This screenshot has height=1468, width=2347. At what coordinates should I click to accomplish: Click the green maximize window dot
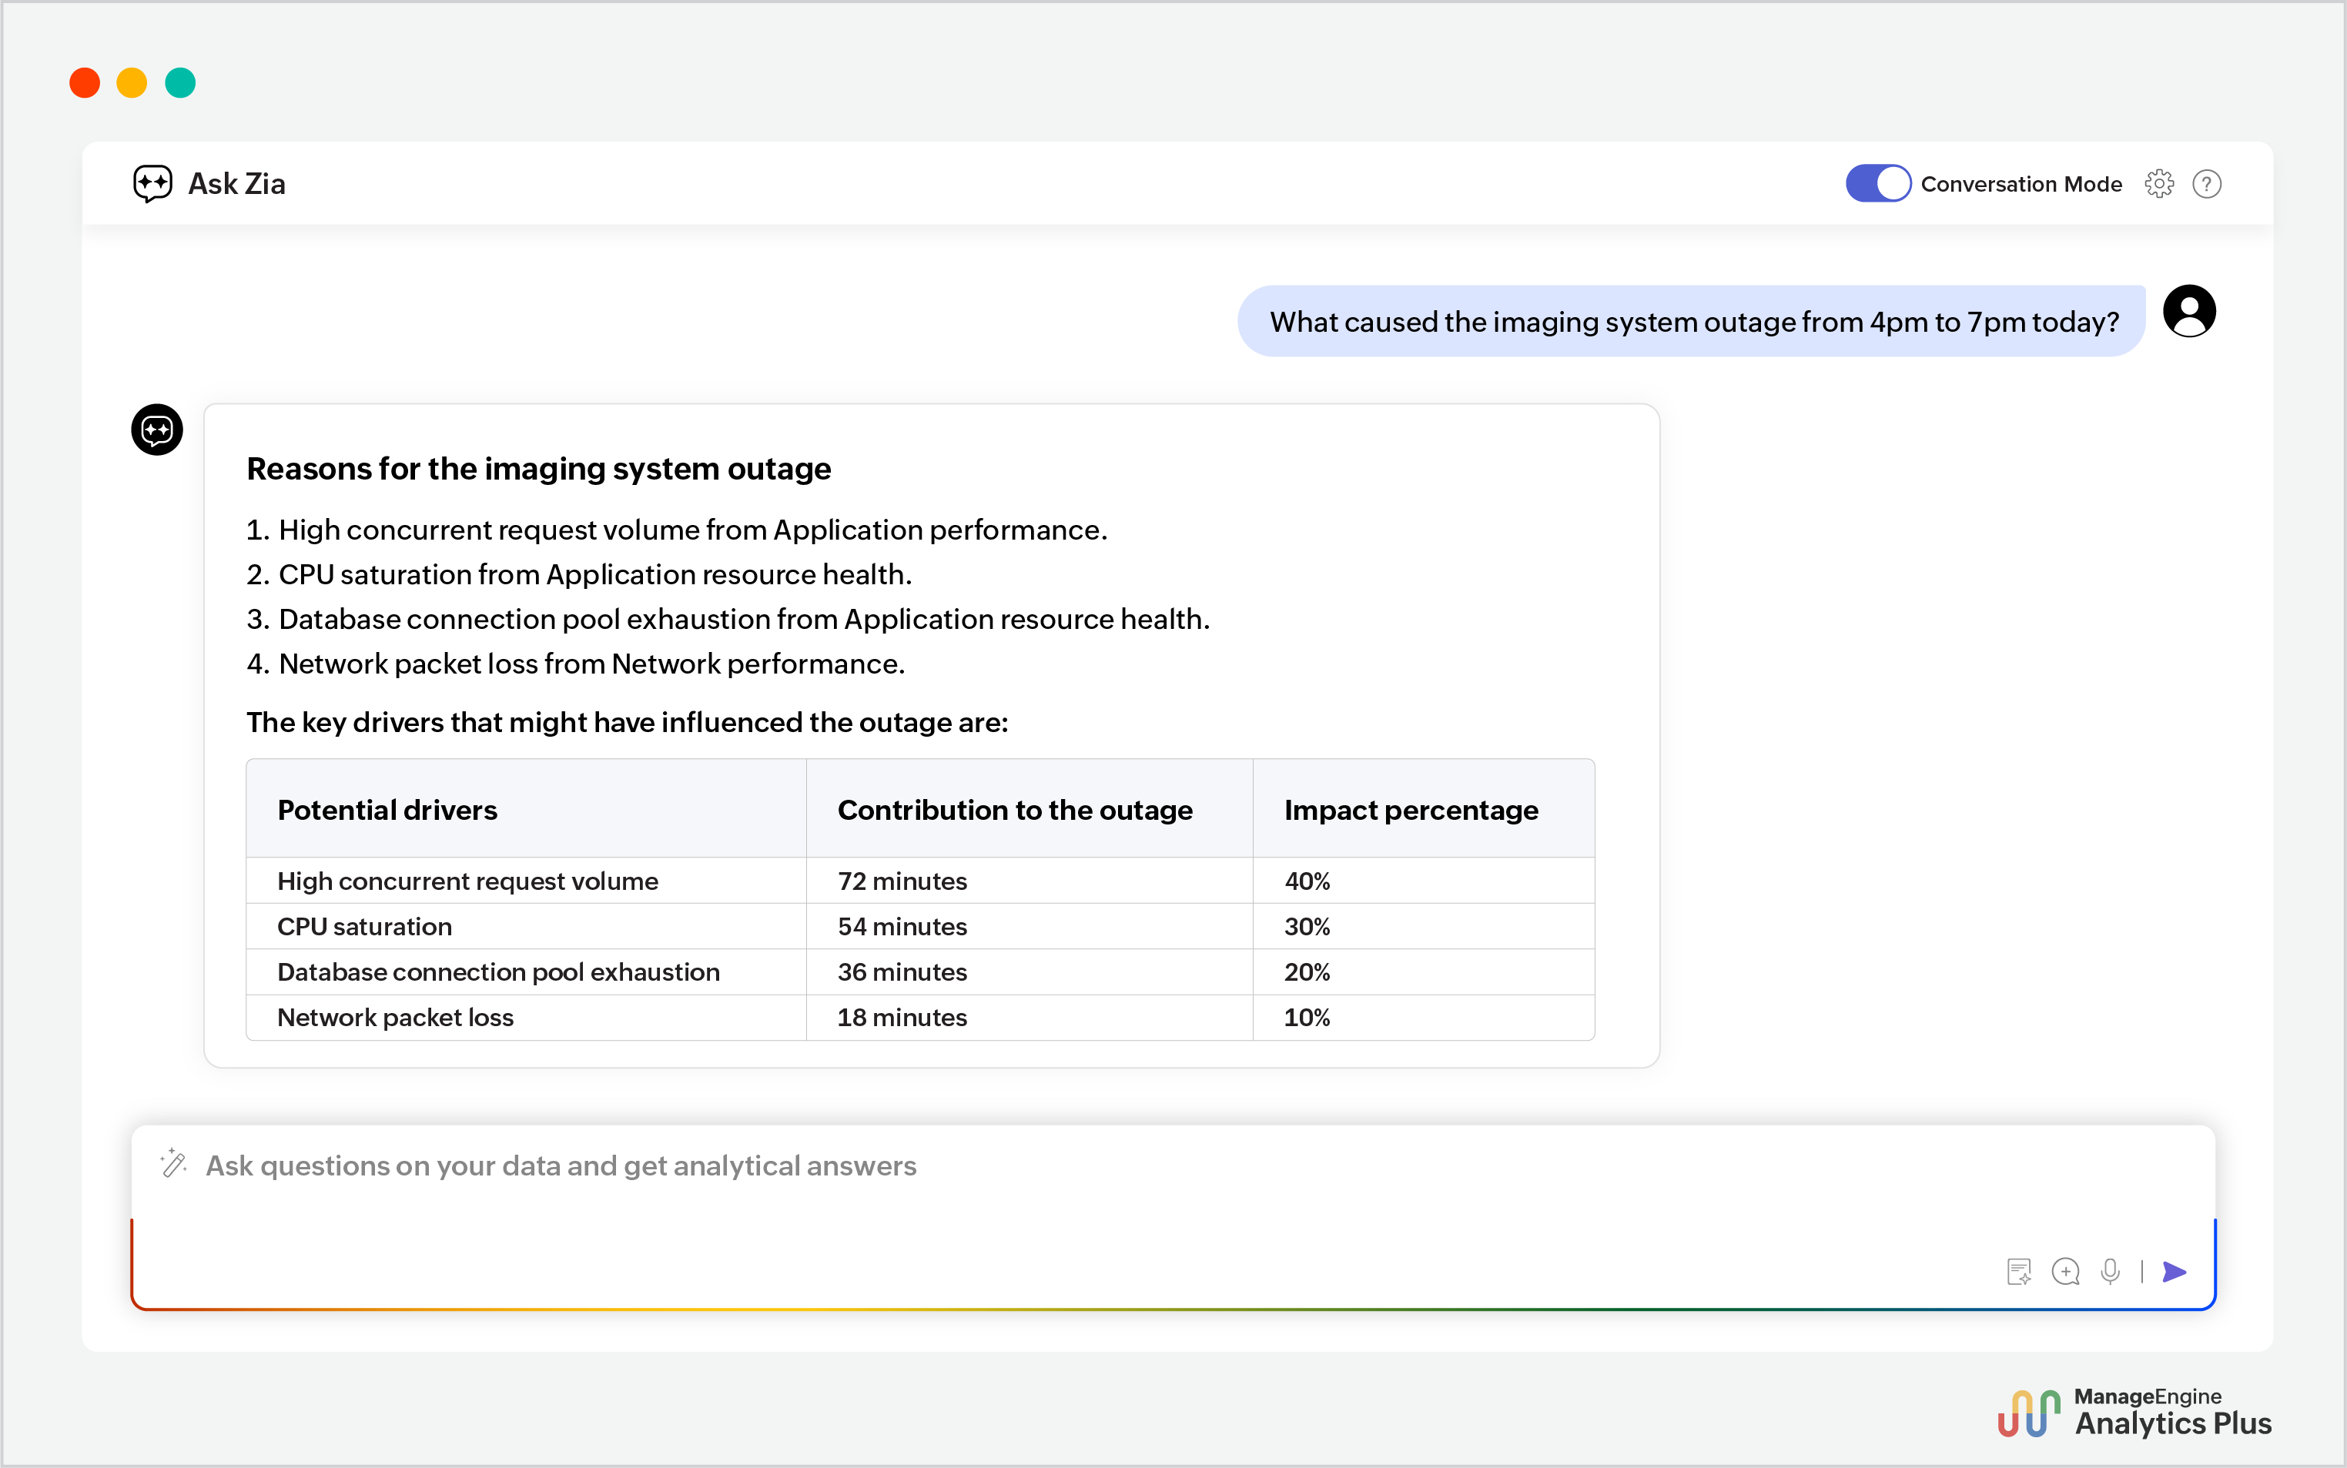click(x=181, y=82)
